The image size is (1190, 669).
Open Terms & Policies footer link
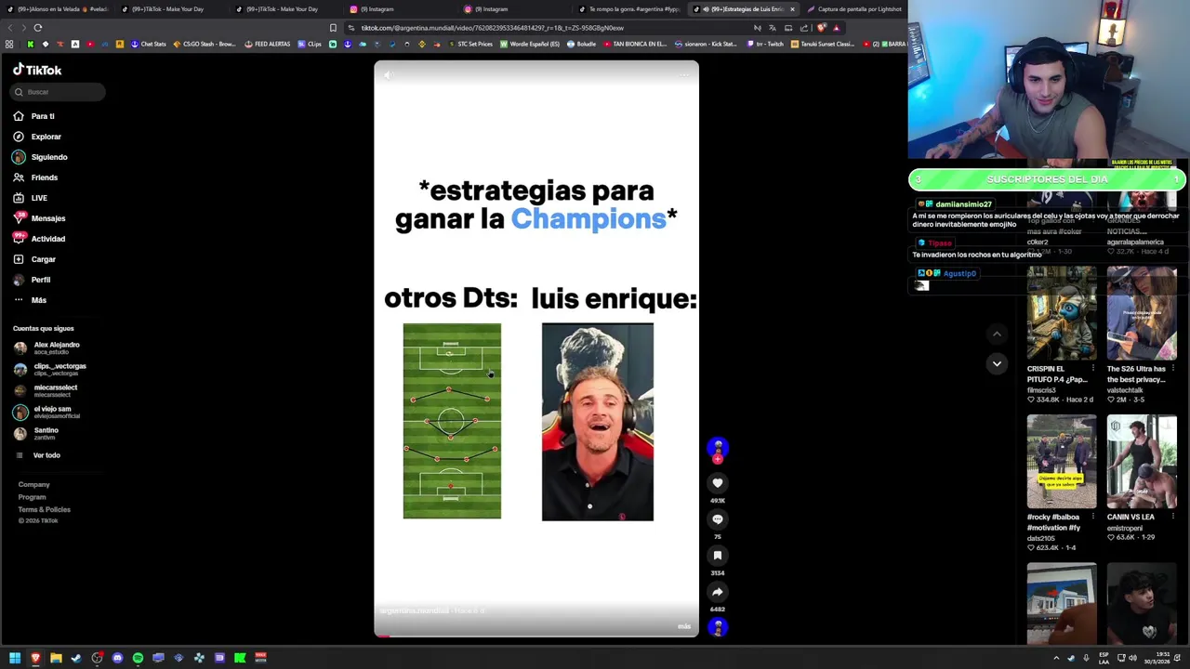[44, 509]
